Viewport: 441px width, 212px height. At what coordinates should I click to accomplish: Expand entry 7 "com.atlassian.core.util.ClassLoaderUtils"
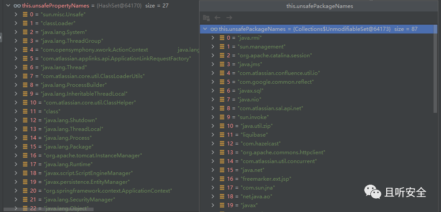pyautogui.click(x=16, y=76)
